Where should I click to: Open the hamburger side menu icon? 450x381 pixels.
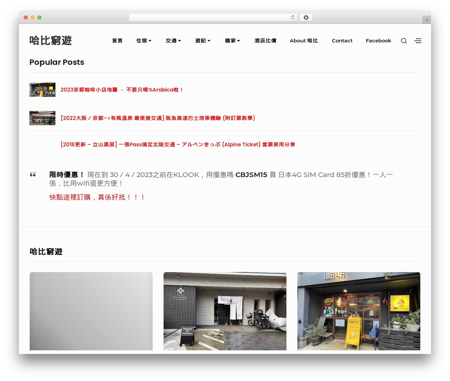click(x=418, y=41)
